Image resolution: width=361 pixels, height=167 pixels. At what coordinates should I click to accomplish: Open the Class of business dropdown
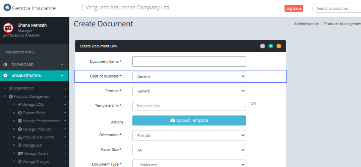[x=189, y=76]
